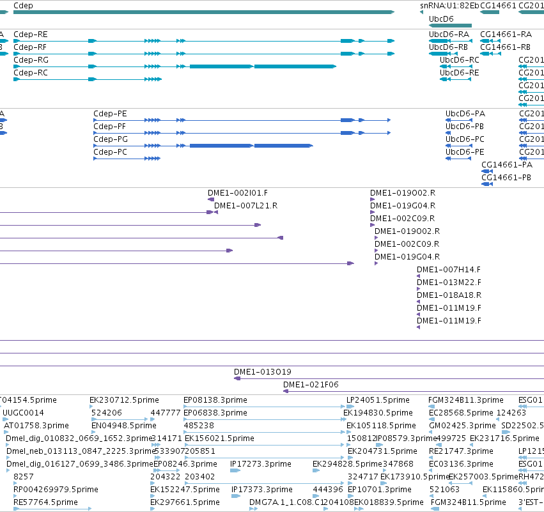Open transcript UbcD6-RC
Image resolution: width=544 pixels, height=512 pixels.
[x=460, y=60]
